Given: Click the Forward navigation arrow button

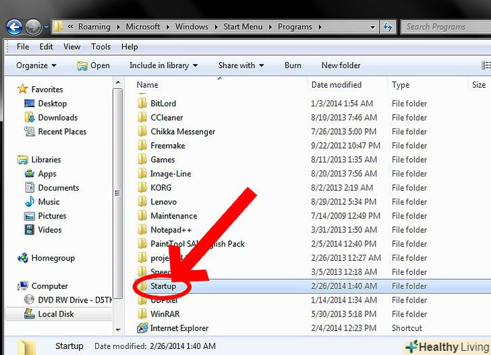Looking at the screenshot, I should pos(33,27).
